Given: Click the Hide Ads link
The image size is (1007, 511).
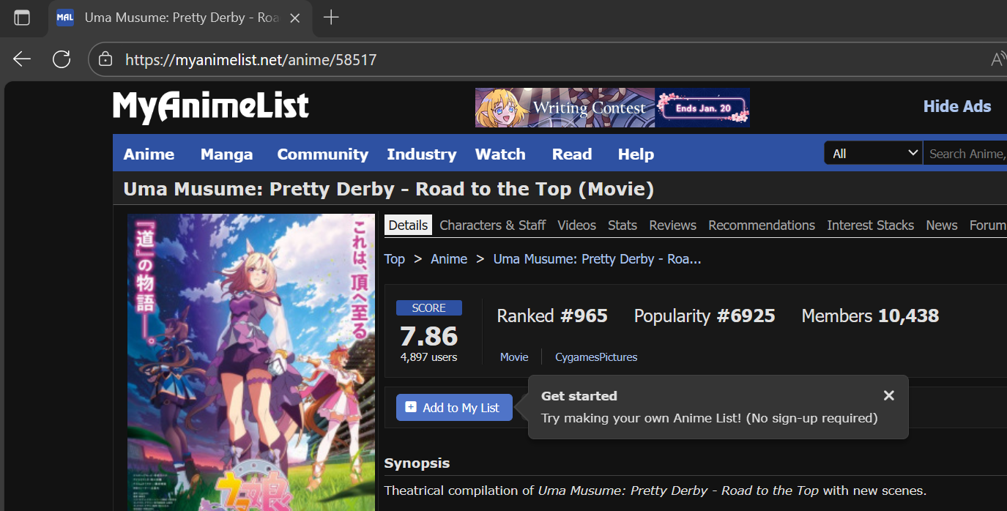Looking at the screenshot, I should [x=956, y=107].
